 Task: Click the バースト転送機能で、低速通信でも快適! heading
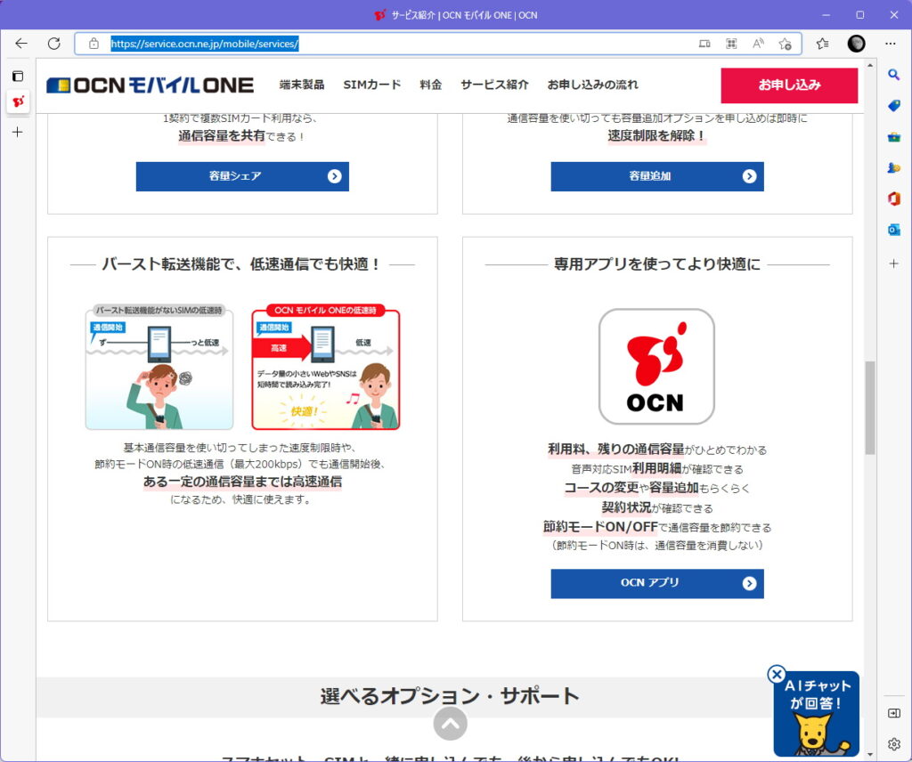(x=242, y=264)
